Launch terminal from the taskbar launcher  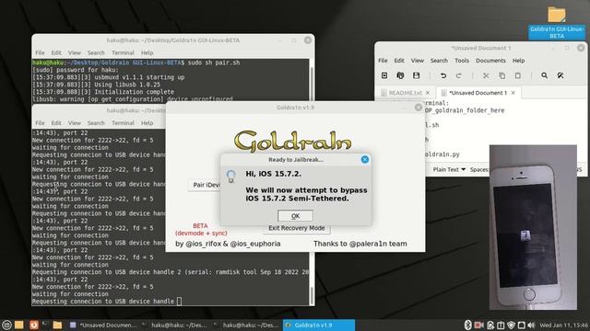click(45, 325)
